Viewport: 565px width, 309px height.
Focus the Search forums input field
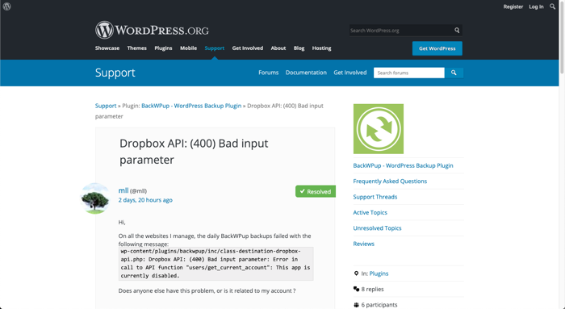coord(409,73)
